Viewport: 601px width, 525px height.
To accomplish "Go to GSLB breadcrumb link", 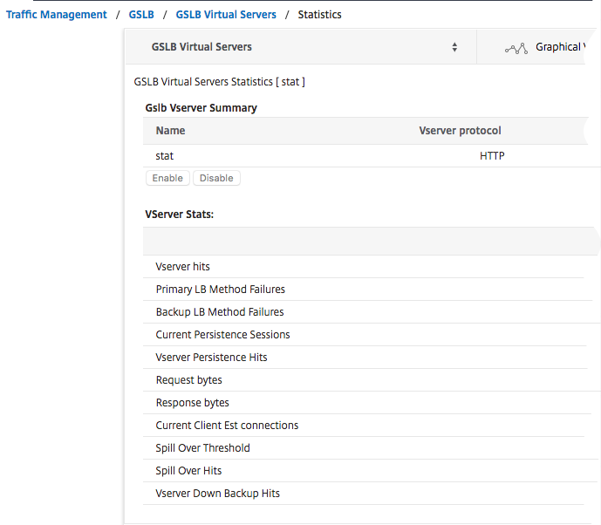I will [141, 15].
